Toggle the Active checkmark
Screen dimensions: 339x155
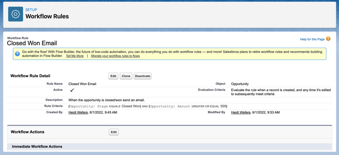[x=72, y=90]
